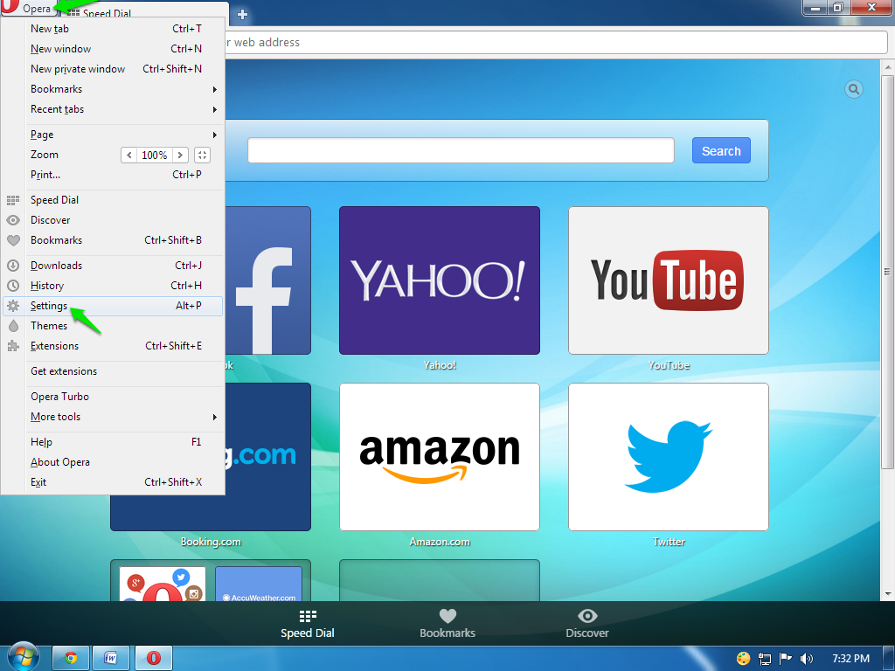
Task: Click the History clock icon
Action: click(13, 286)
